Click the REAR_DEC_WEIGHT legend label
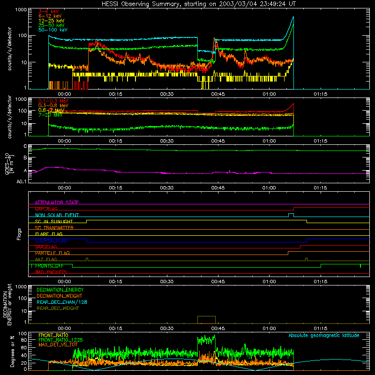Image resolution: width=375 pixels, height=375 pixels. [58, 308]
